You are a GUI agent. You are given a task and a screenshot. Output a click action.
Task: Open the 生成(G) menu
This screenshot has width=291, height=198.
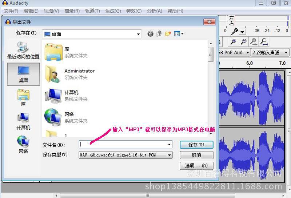click(113, 11)
